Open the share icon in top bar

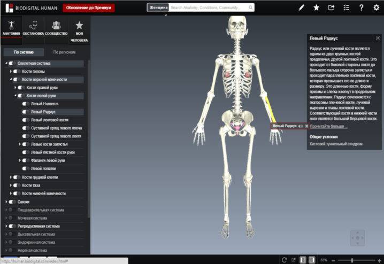tap(331, 7)
